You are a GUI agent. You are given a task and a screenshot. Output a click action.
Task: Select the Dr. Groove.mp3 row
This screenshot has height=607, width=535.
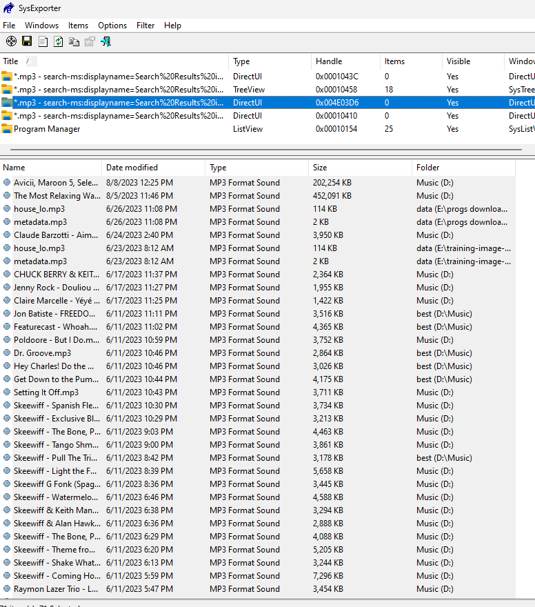[x=42, y=353]
